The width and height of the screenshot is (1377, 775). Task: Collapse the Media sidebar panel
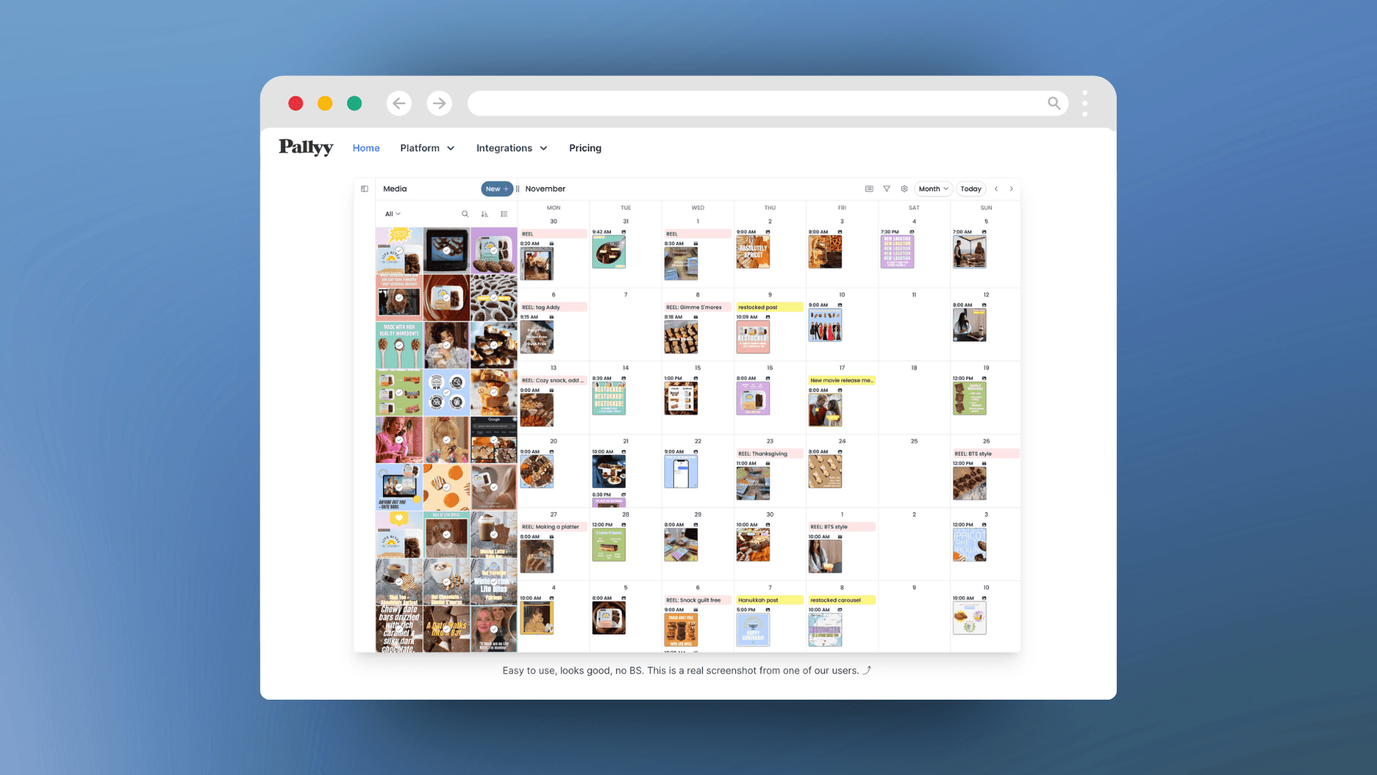(364, 188)
